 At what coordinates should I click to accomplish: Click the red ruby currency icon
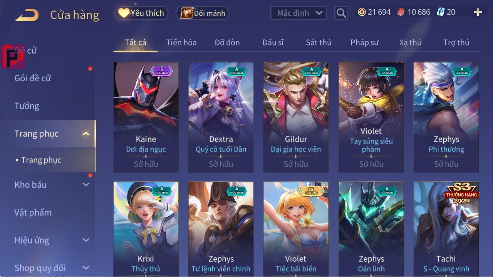click(401, 12)
